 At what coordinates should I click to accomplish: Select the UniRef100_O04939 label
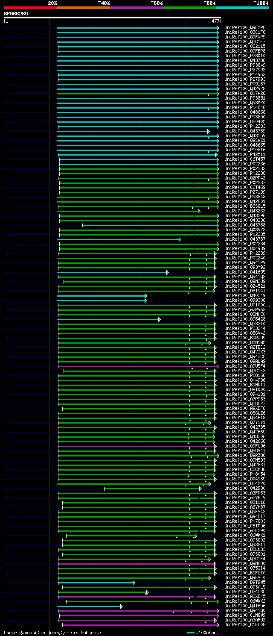coord(245,249)
